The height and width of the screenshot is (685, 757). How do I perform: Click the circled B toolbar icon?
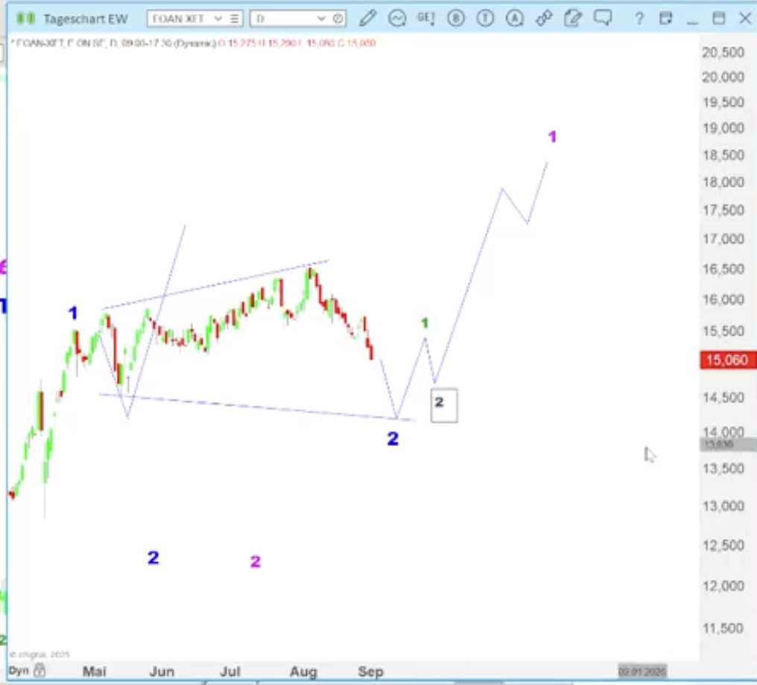(x=457, y=18)
